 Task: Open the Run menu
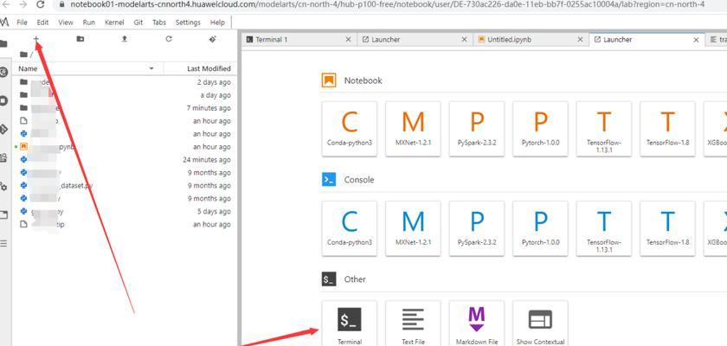(88, 22)
